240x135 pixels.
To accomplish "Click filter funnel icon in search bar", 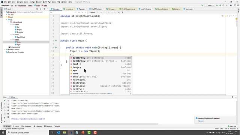I will point(122,12).
